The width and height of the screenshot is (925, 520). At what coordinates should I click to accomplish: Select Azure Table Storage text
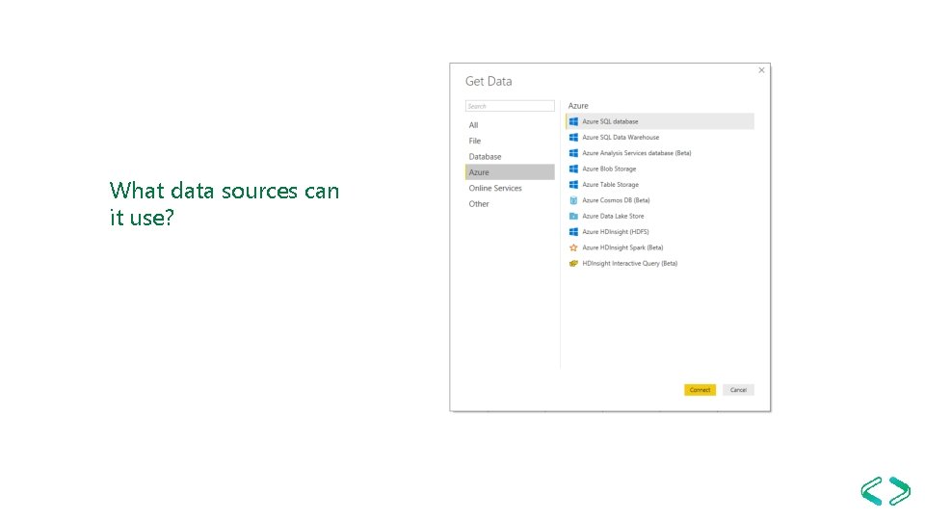point(610,185)
